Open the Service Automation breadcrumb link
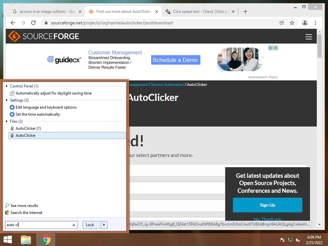328x246 pixels. click(167, 85)
